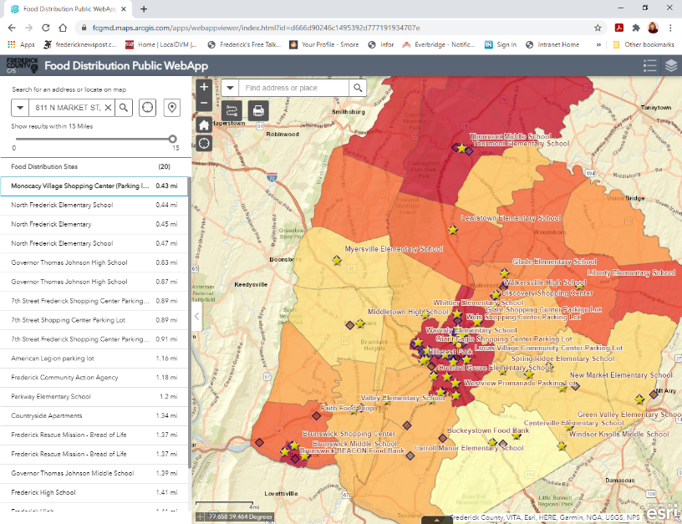Open the Intranet Home bookmark

click(x=553, y=44)
